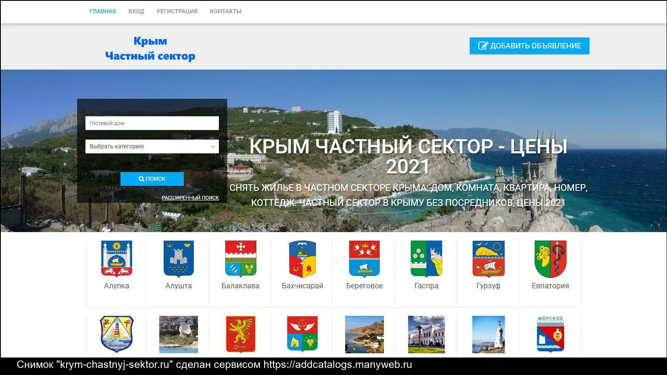The image size is (667, 375).
Task: Open the Гурзуф coat of arms
Action: click(488, 259)
